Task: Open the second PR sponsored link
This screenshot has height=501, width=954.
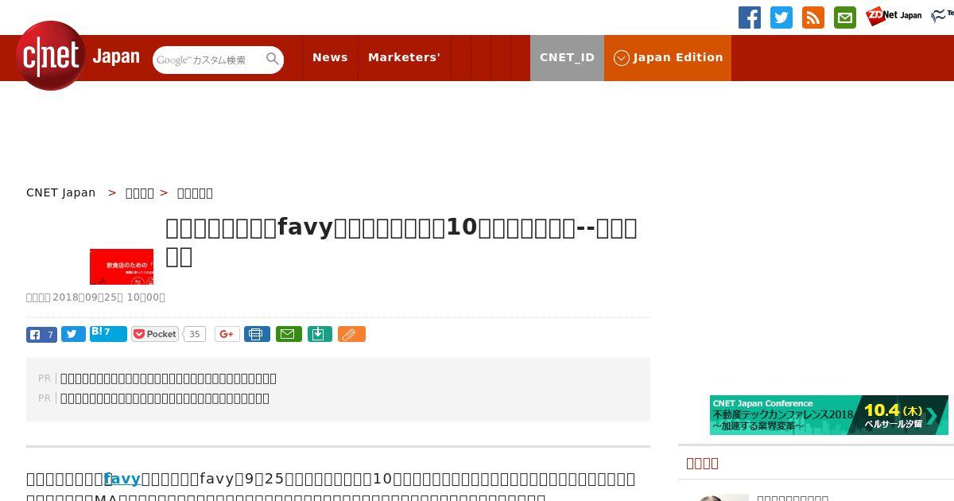Action: (165, 398)
